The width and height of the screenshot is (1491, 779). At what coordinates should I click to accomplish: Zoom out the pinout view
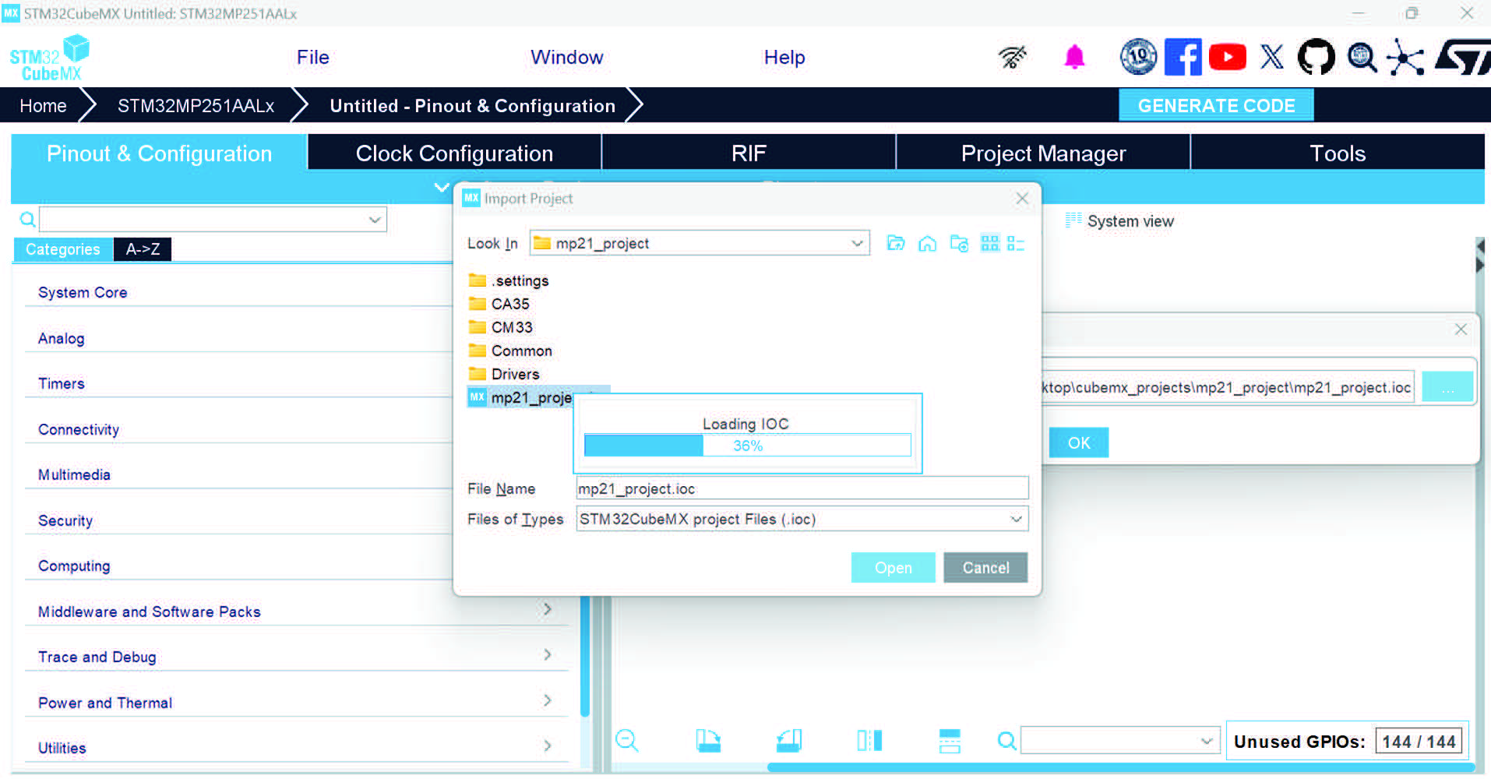coord(627,740)
